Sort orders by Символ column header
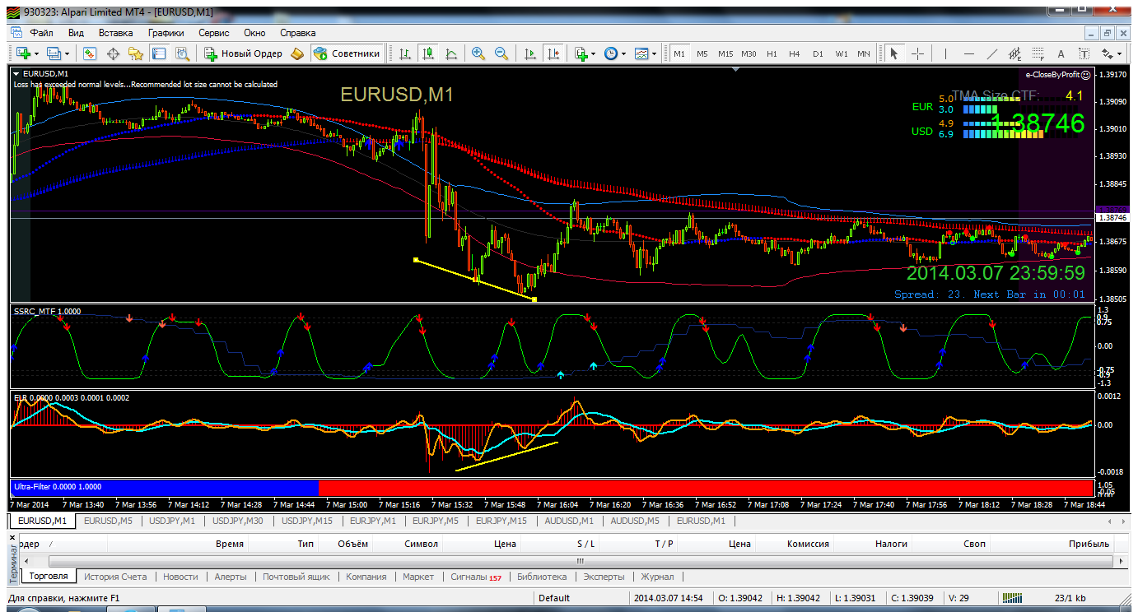1138x612 pixels. (422, 544)
